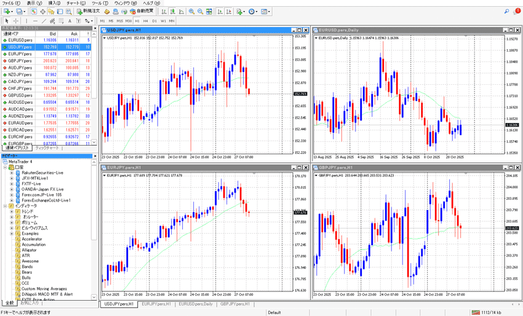This screenshot has height=316, width=523.
Task: Zoom in on the chart
Action: pyautogui.click(x=191, y=11)
